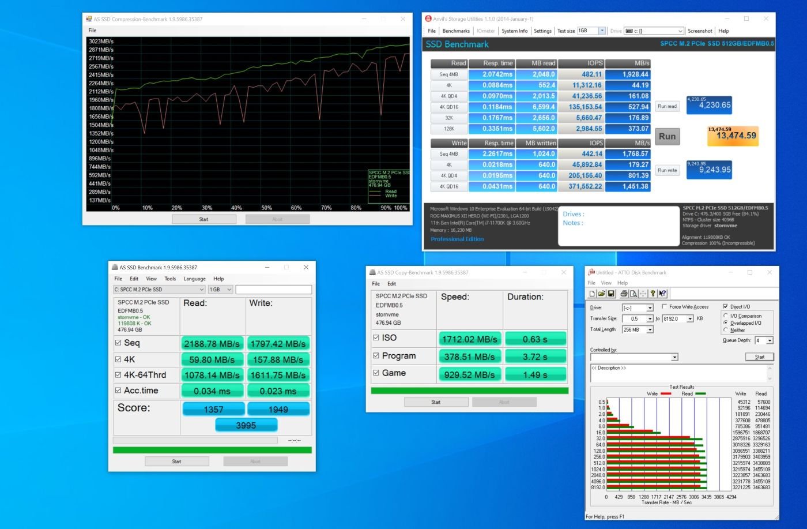
Task: Click the Open folder icon in ATTO toolbar
Action: point(601,294)
